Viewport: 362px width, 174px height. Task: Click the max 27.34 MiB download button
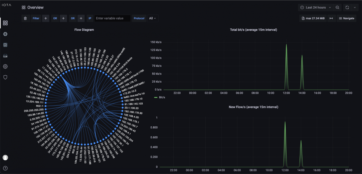[x=313, y=18]
